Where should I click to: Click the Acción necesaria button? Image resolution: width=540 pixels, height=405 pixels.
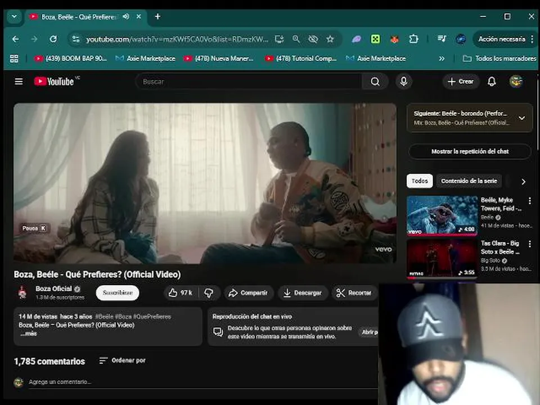coord(502,39)
